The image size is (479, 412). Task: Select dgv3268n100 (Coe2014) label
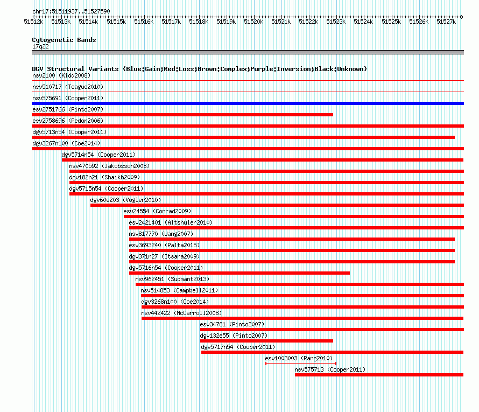[x=175, y=302]
